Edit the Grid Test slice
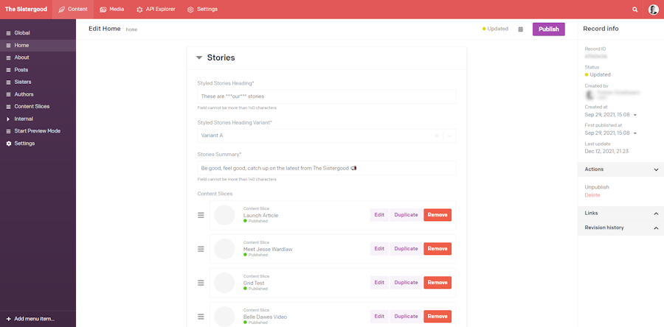 tap(379, 283)
